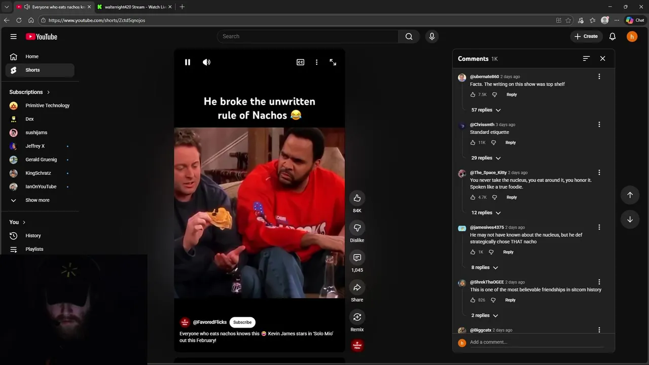
Task: Open the notifications bell
Action: [x=612, y=36]
